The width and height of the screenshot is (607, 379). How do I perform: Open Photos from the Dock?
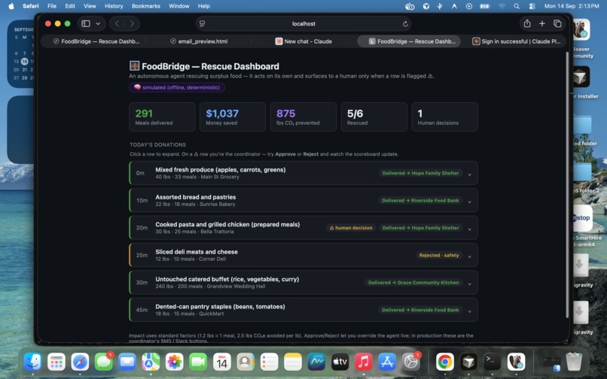[175, 362]
